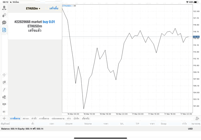The width and height of the screenshot is (201, 140).
Task: Tap the new order plus icon
Action: pos(4,30)
